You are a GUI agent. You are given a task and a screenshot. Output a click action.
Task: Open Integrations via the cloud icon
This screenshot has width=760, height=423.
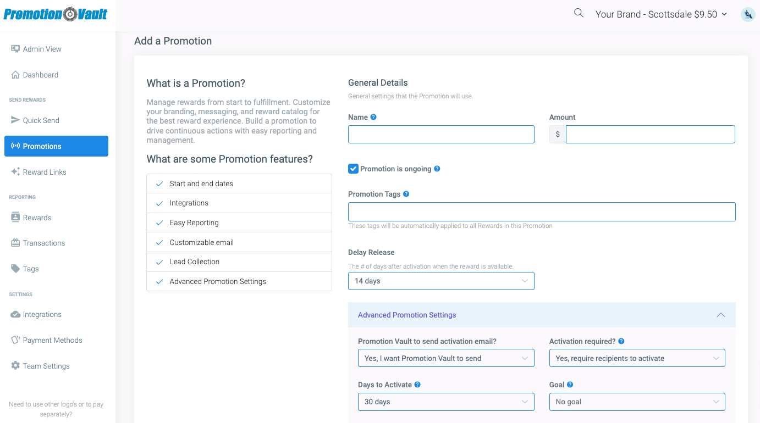(14, 314)
